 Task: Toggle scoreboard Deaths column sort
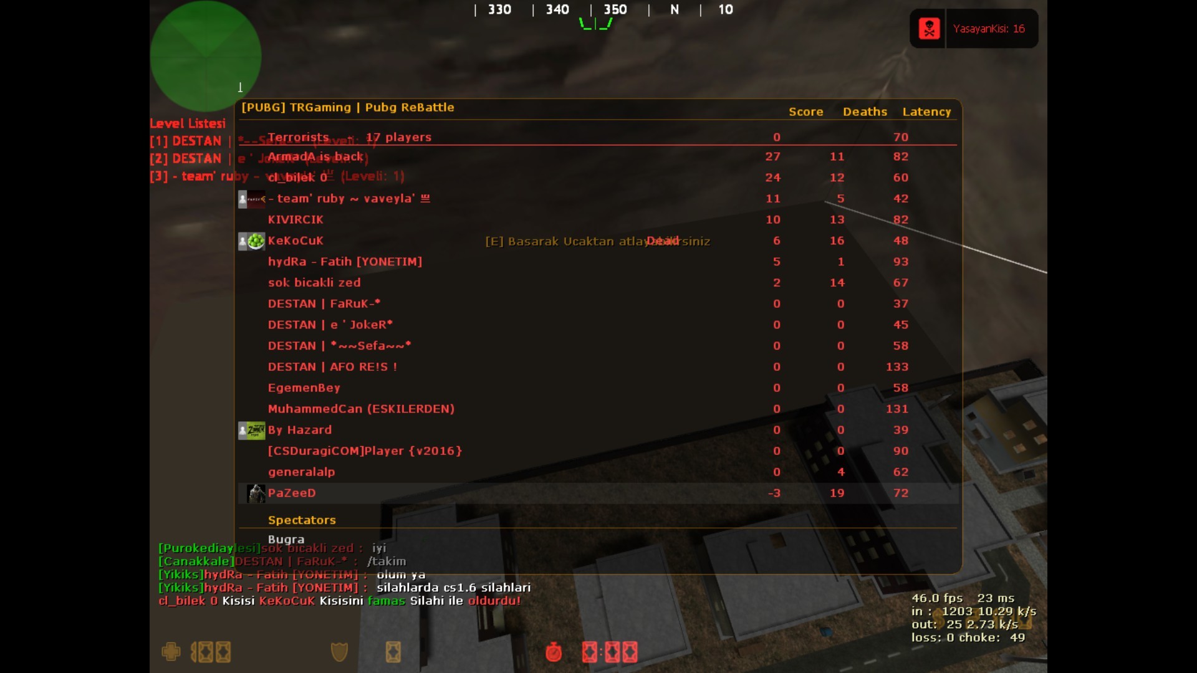pos(864,111)
